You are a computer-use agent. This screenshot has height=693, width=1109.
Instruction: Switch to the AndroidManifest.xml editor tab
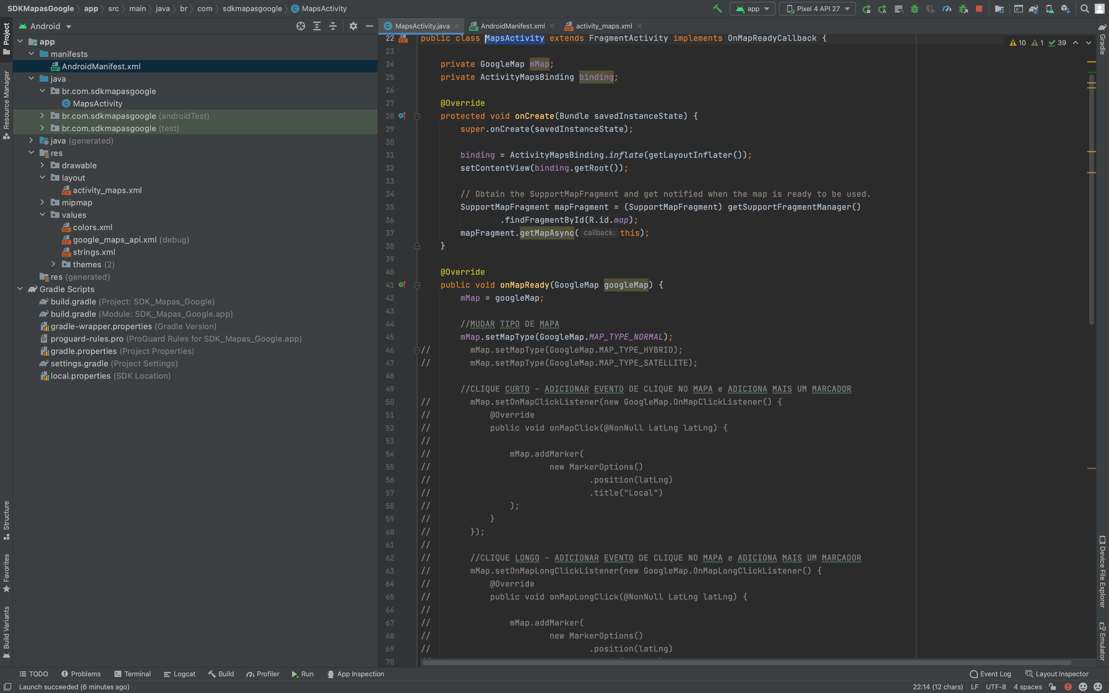512,26
